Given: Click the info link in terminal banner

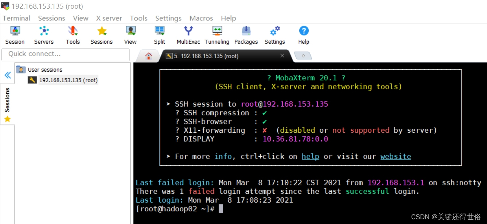Looking at the screenshot, I should click(x=223, y=156).
